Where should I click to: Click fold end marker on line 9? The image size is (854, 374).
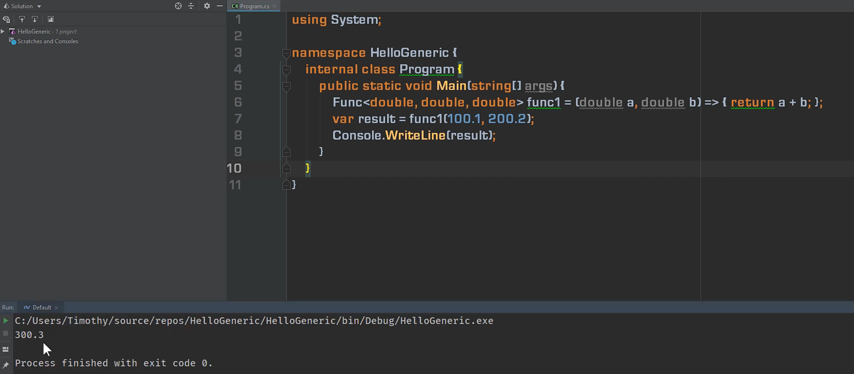pos(287,152)
